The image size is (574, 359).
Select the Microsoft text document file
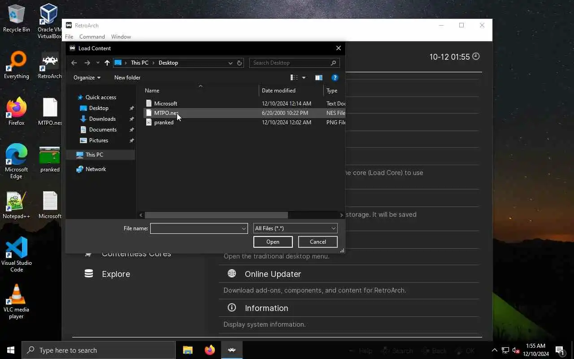(244, 104)
